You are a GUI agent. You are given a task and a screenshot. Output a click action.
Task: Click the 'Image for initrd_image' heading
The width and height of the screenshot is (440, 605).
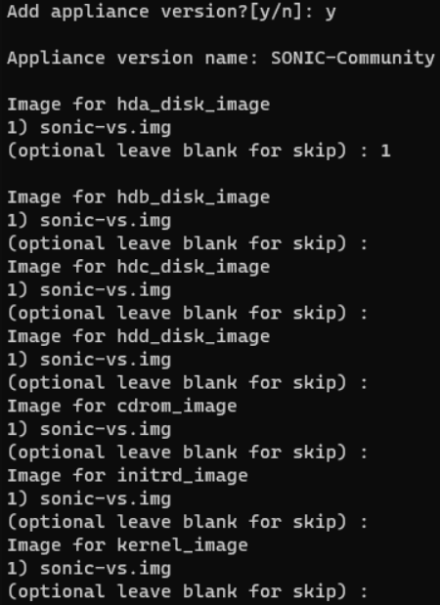[x=127, y=475]
